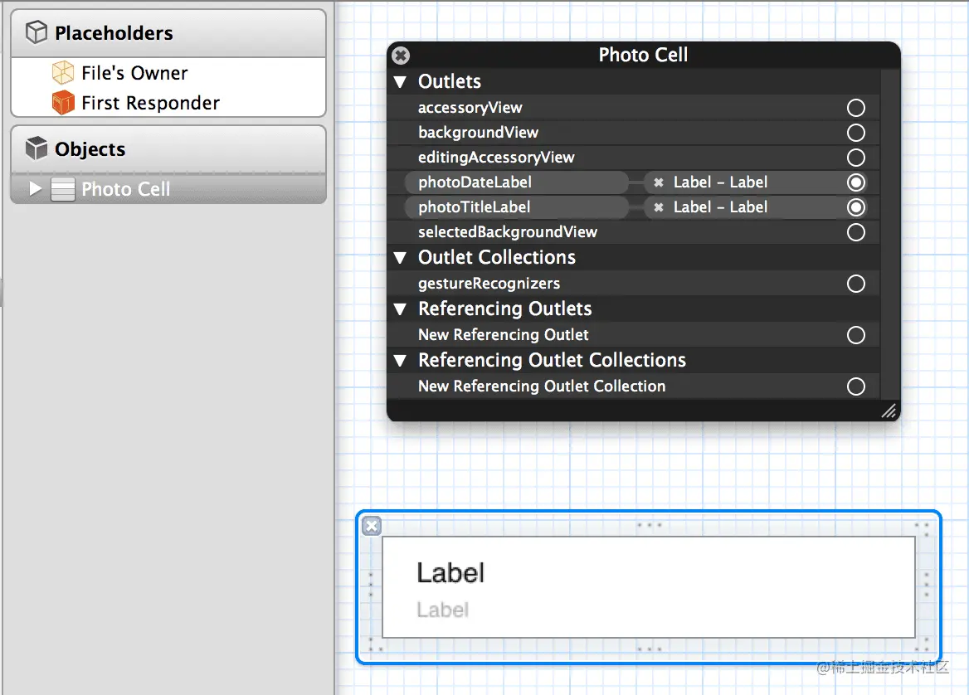Expand Photo Cell in the Objects list
The image size is (969, 695).
[35, 189]
